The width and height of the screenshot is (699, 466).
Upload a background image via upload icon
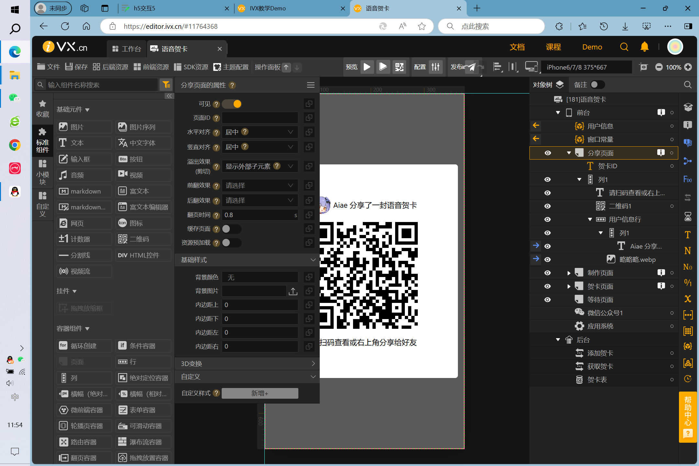(x=293, y=291)
